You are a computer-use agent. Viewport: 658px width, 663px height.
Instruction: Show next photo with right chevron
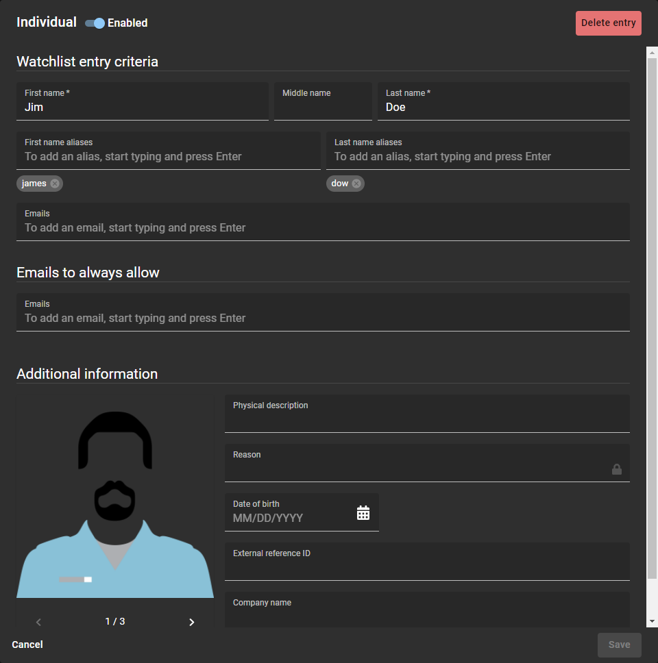click(x=191, y=622)
